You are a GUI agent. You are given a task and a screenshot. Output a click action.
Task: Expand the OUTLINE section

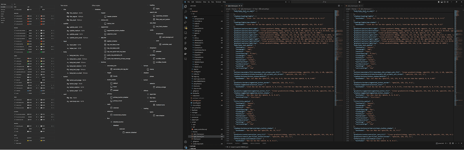point(193,146)
